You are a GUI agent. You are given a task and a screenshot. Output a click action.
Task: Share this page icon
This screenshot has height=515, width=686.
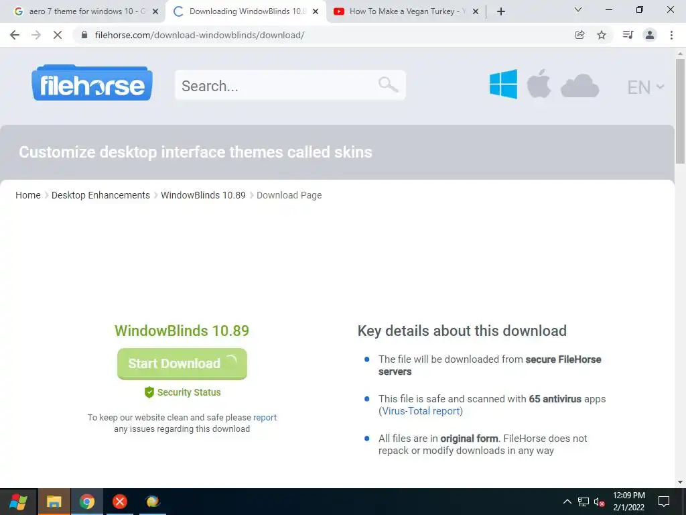[579, 35]
